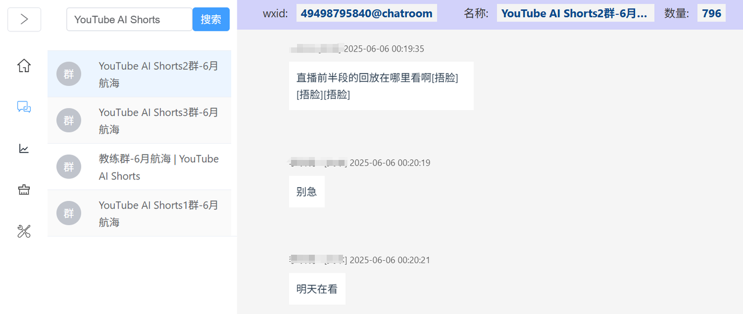Select the YouTube AI Shorts3群-6月航海 chat
Viewport: 743px width, 314px height.
click(x=139, y=121)
